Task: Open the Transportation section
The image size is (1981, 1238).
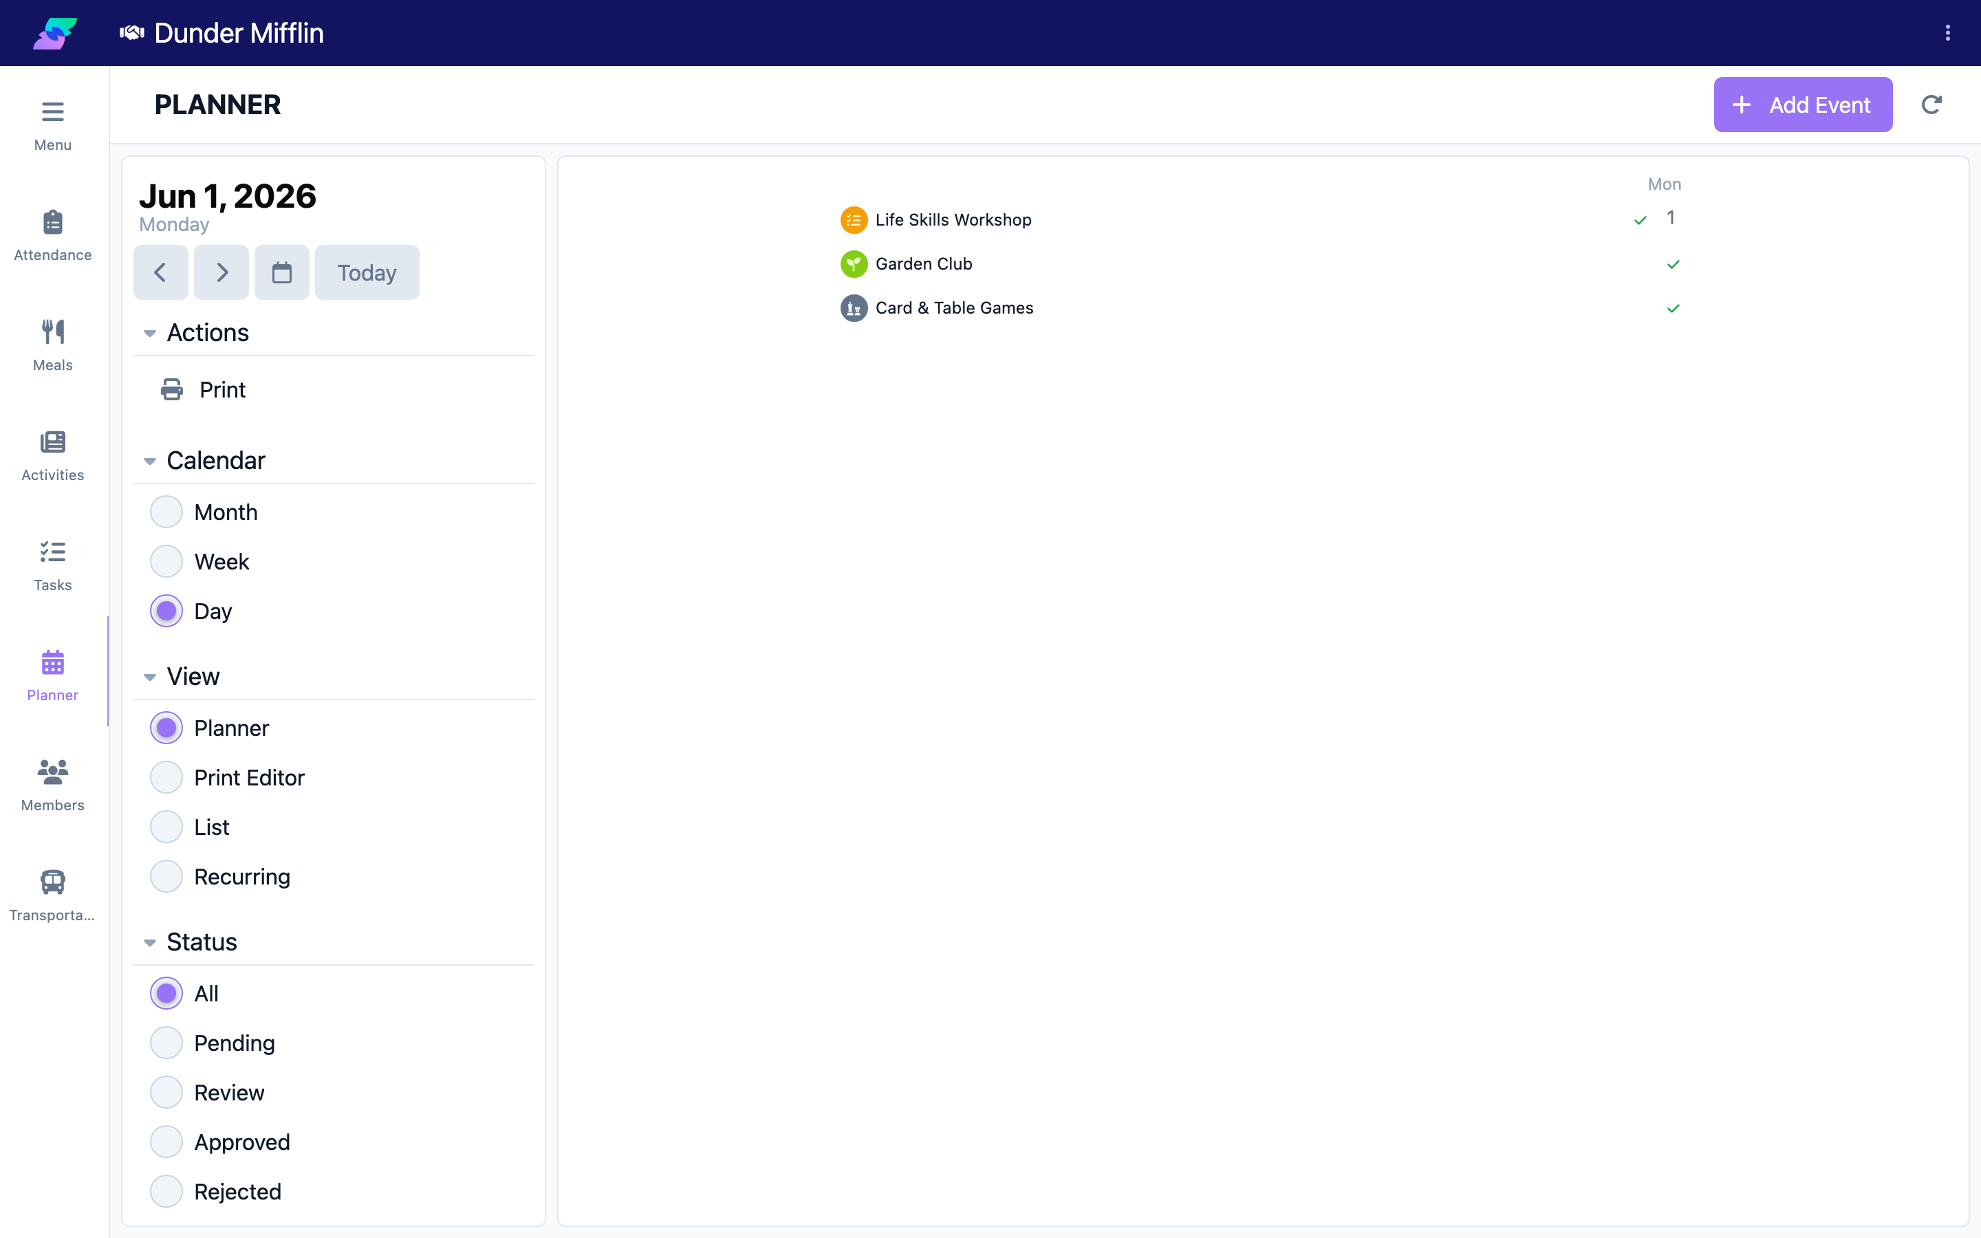Action: click(x=52, y=895)
